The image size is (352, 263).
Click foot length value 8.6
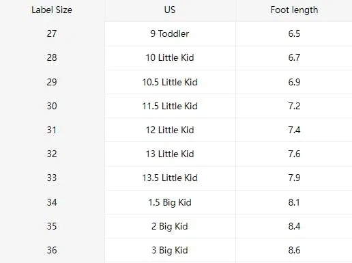click(x=294, y=250)
